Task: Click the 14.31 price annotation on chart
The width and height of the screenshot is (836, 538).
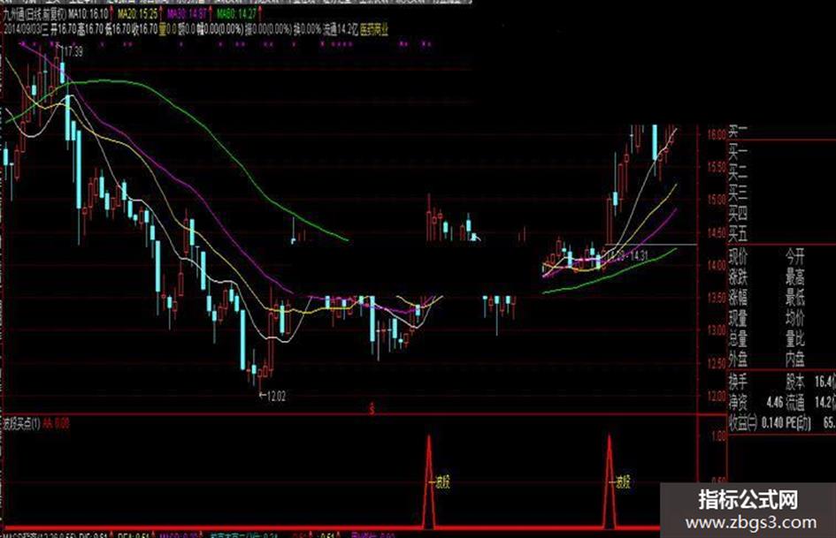Action: 638,255
